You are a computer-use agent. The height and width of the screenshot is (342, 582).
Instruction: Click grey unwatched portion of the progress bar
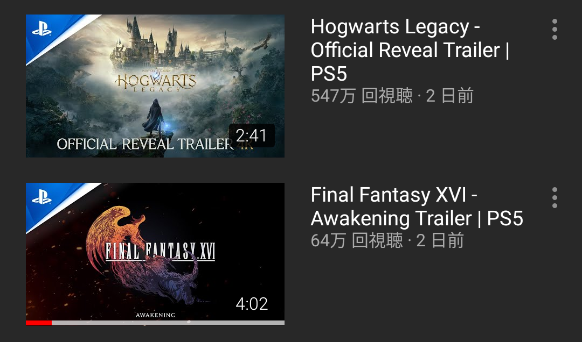click(x=168, y=323)
